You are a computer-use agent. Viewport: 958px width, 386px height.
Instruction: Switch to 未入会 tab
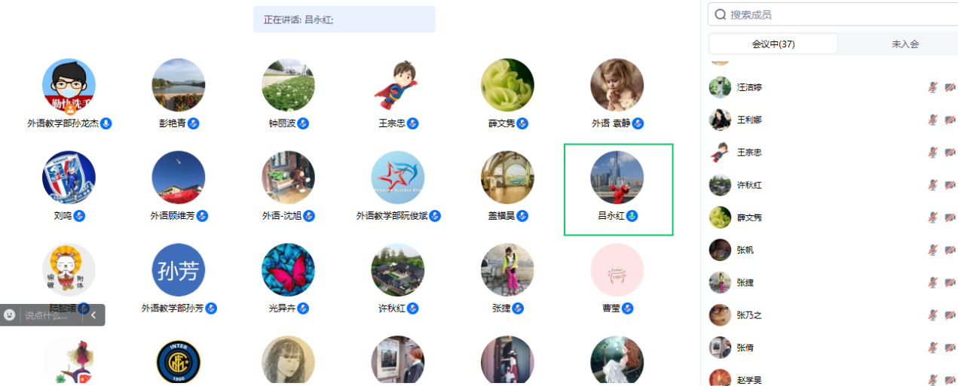[905, 44]
